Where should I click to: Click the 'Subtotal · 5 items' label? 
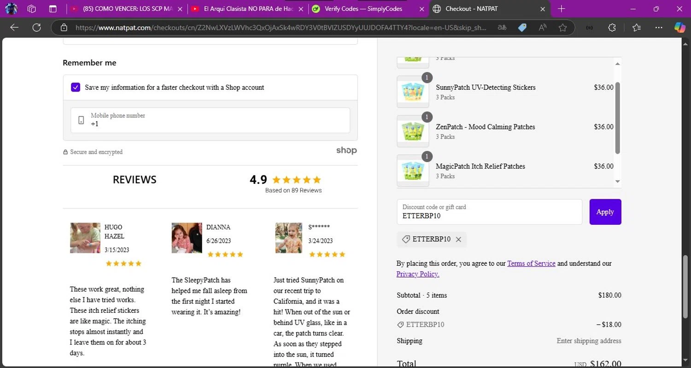pyautogui.click(x=422, y=295)
